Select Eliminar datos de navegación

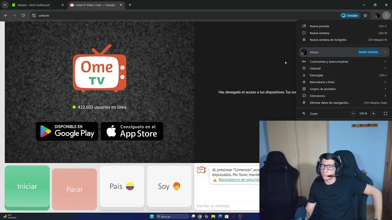[344, 103]
